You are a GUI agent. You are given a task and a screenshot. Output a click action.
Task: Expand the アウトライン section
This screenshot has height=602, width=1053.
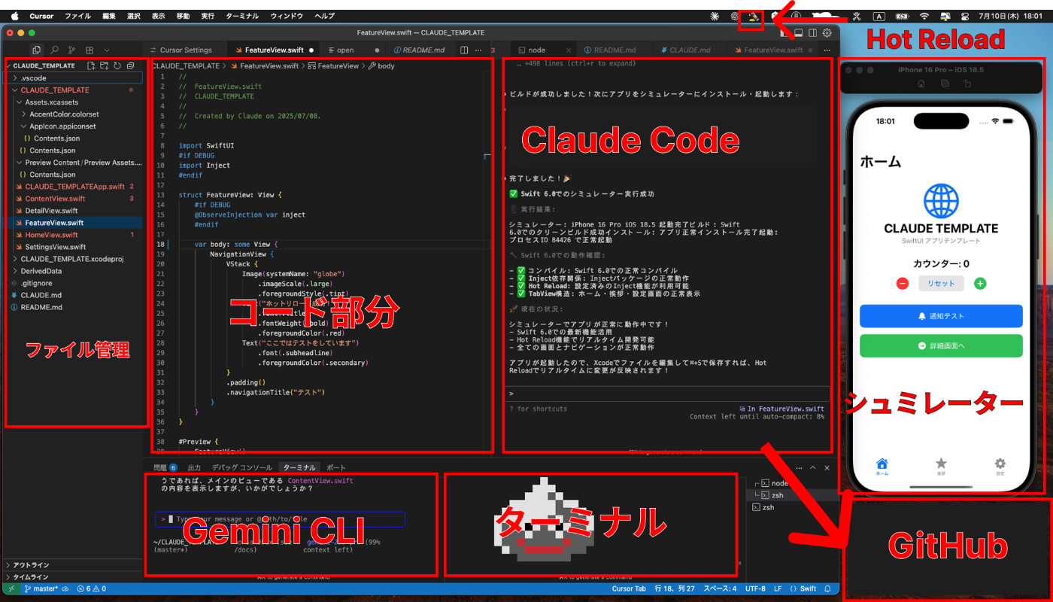[x=73, y=564]
